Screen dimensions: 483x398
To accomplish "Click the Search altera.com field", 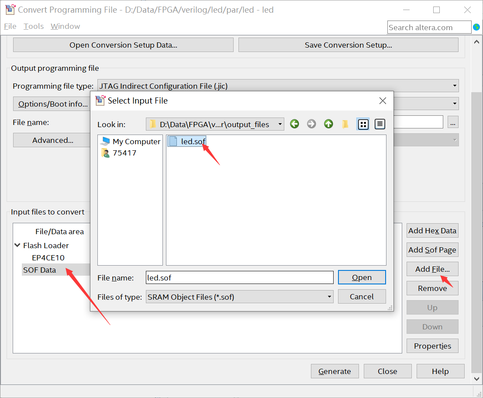I will [x=429, y=28].
